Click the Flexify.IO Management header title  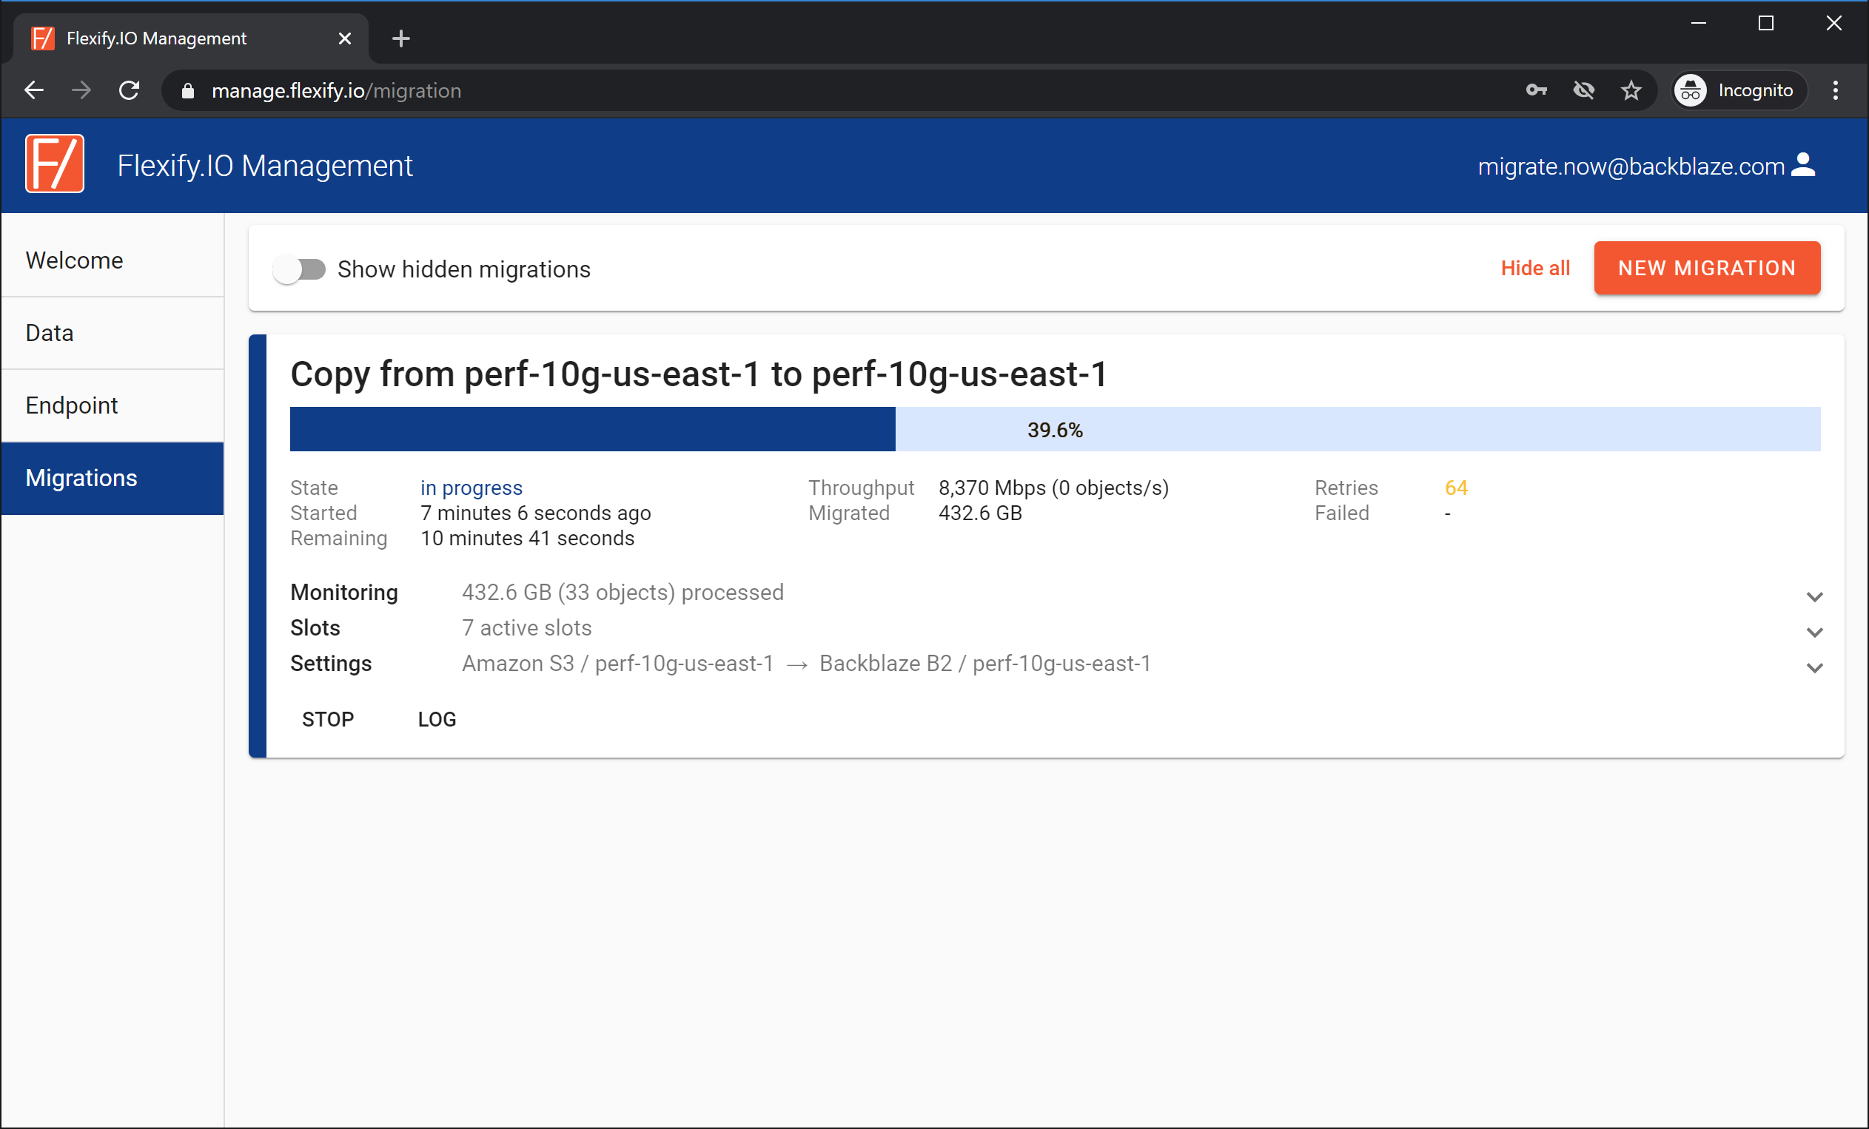(x=265, y=165)
